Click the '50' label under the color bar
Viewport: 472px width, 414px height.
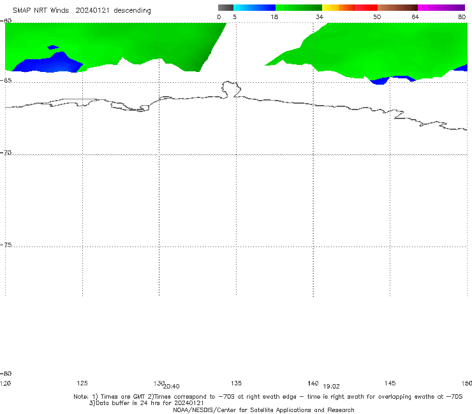click(x=377, y=17)
